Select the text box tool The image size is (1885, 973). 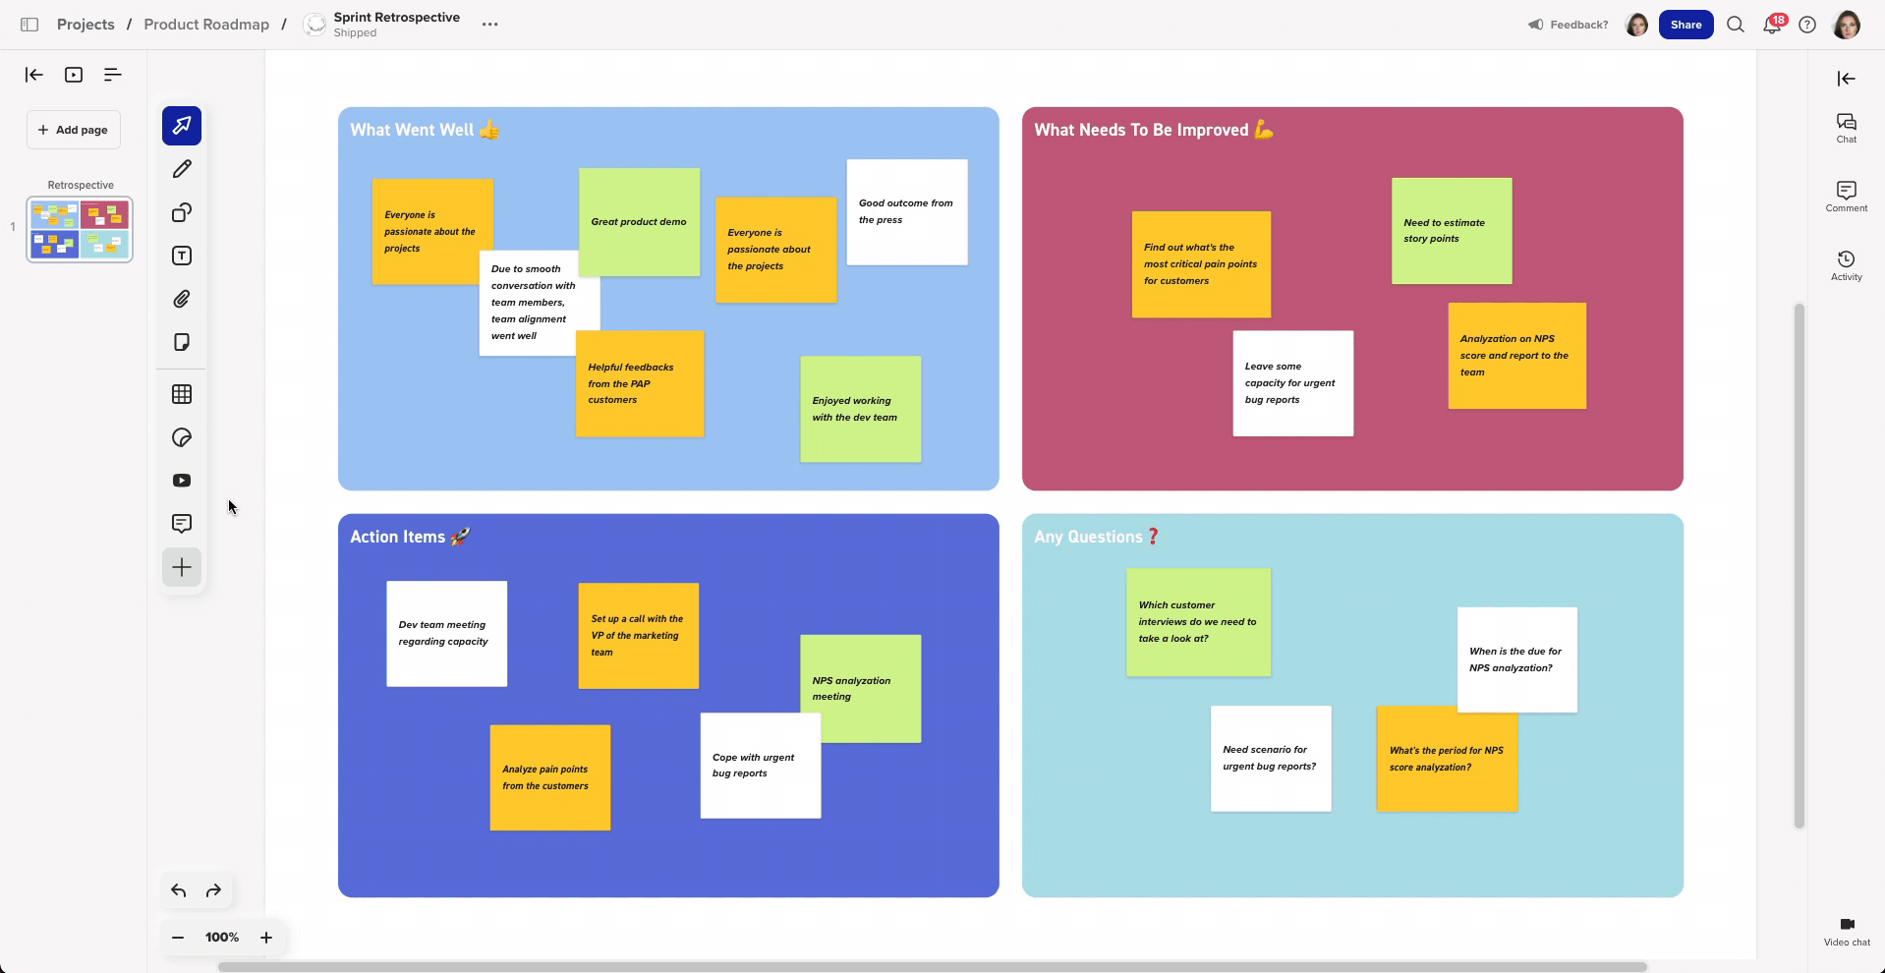182,256
